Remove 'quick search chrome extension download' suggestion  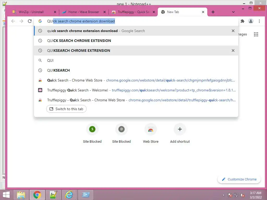[233, 31]
